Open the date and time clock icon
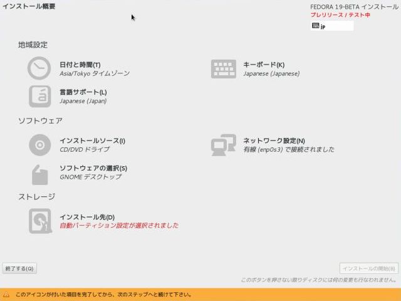 pyautogui.click(x=39, y=68)
